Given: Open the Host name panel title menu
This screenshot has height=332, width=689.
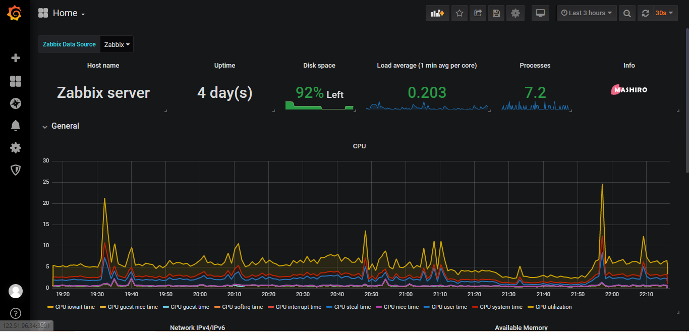Looking at the screenshot, I should [x=103, y=66].
